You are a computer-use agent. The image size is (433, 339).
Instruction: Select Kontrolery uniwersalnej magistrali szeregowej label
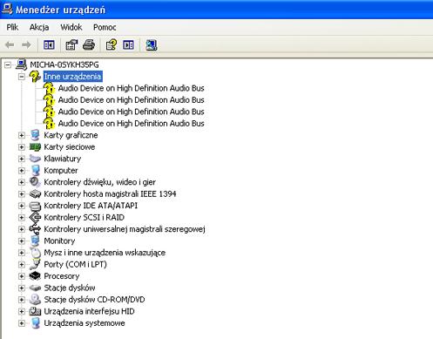pos(125,229)
